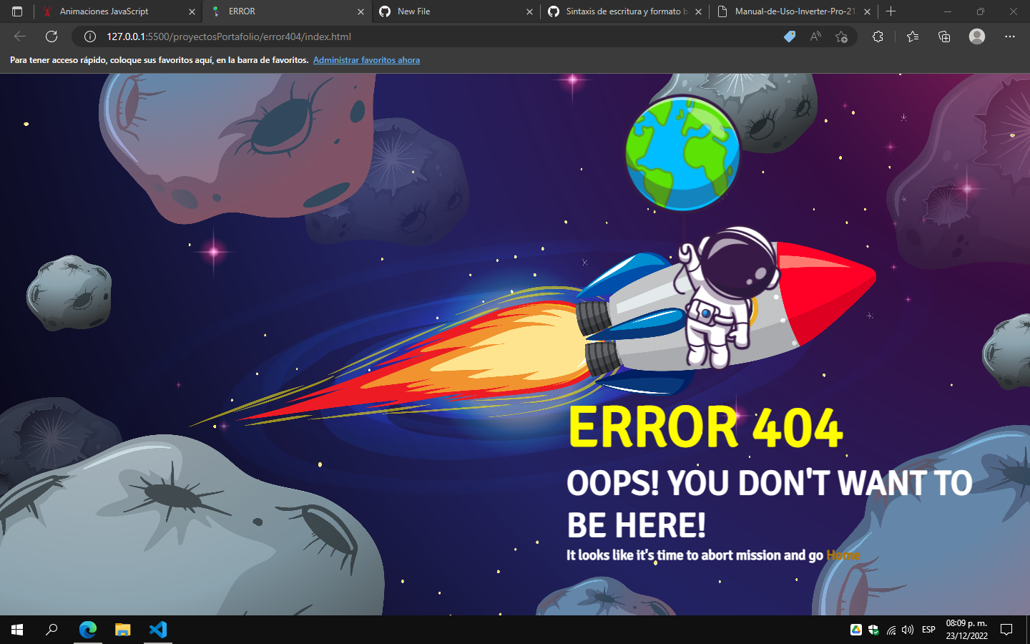Refresh the current browser page
The height and width of the screenshot is (644, 1030).
tap(51, 36)
